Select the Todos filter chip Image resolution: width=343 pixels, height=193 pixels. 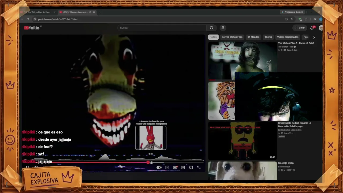coord(213,37)
